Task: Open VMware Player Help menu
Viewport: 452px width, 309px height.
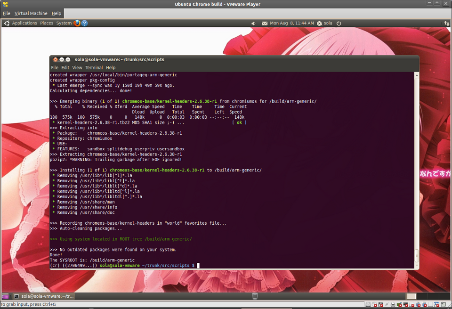Action: click(x=56, y=13)
